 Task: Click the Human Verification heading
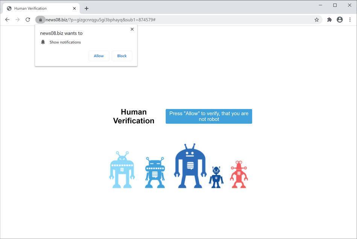[x=134, y=116]
